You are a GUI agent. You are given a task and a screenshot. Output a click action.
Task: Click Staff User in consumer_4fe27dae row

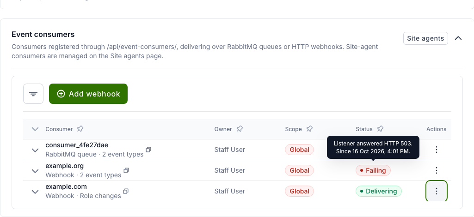[x=230, y=150]
